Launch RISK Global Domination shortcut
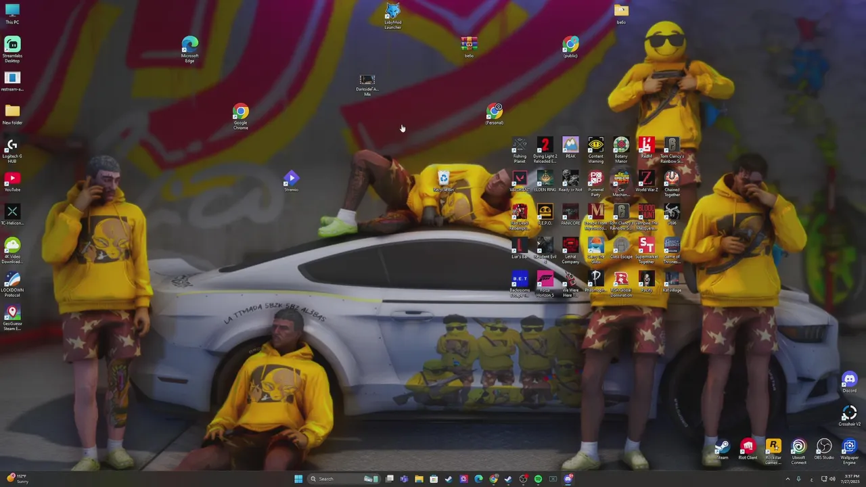 621,283
